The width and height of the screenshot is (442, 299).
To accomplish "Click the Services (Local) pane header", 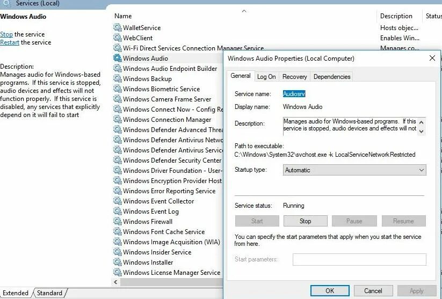I will point(38,3).
